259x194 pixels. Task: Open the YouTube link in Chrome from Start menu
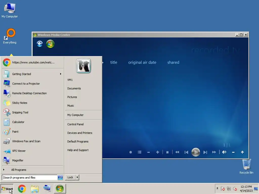coord(33,63)
